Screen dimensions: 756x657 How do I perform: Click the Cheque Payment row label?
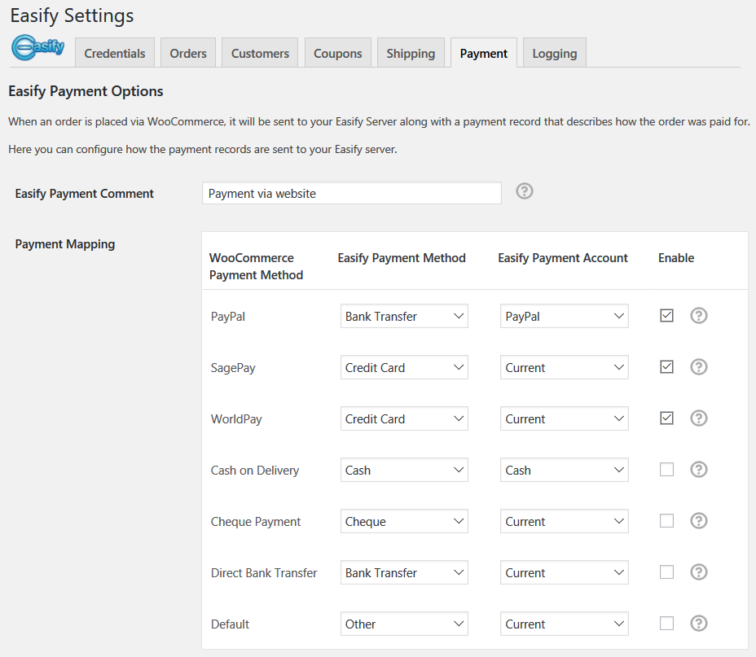coord(256,522)
